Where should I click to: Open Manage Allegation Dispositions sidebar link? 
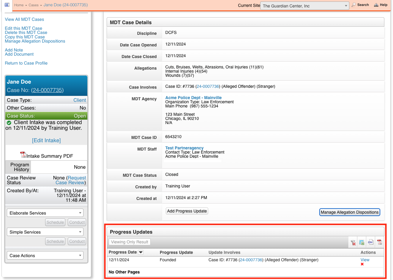coord(35,41)
